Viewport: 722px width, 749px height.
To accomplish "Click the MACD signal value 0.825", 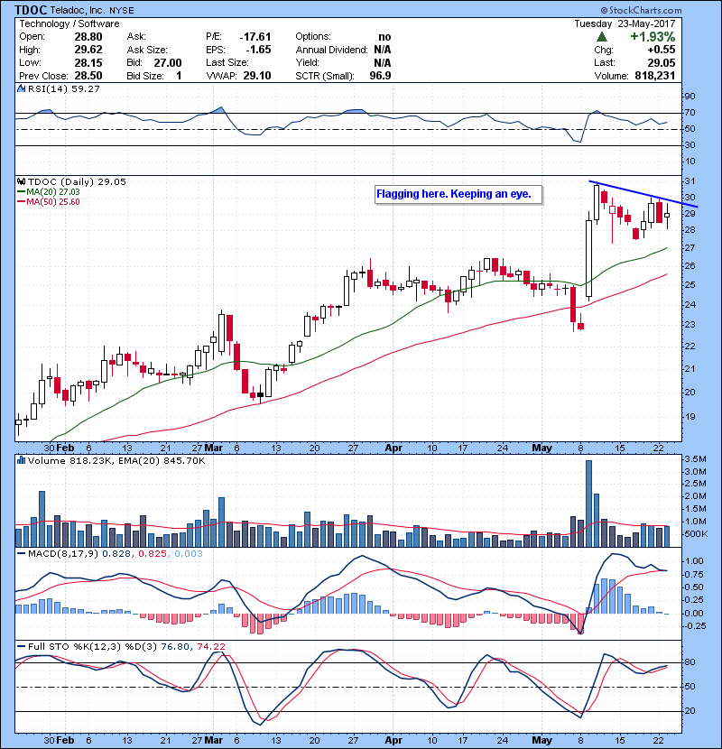I will [x=153, y=554].
